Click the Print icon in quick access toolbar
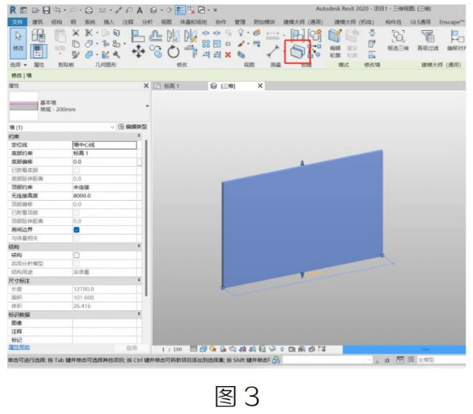 point(89,10)
